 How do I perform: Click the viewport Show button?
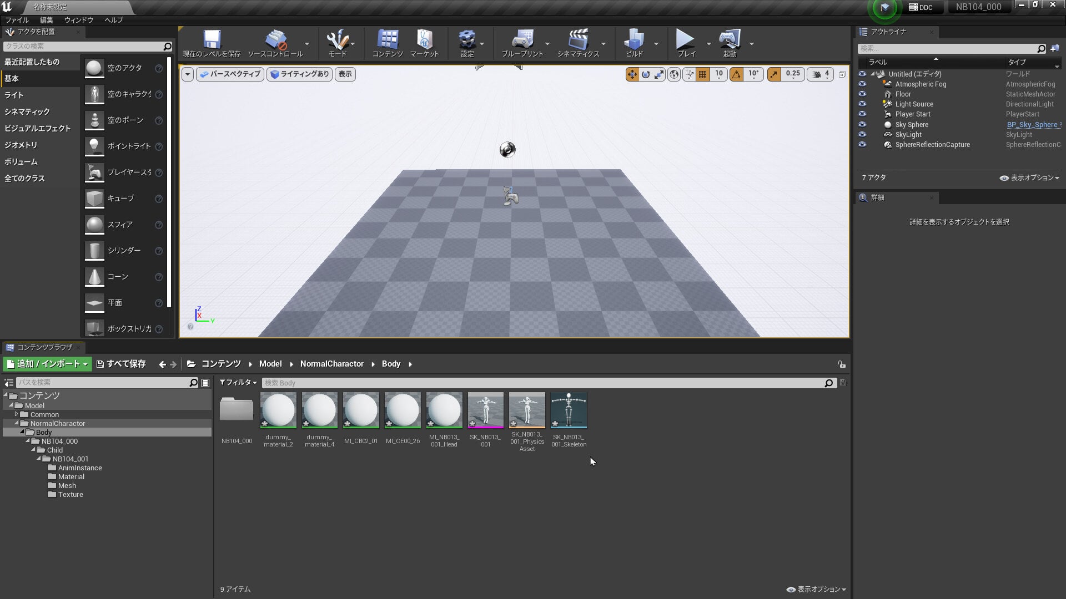coord(345,74)
